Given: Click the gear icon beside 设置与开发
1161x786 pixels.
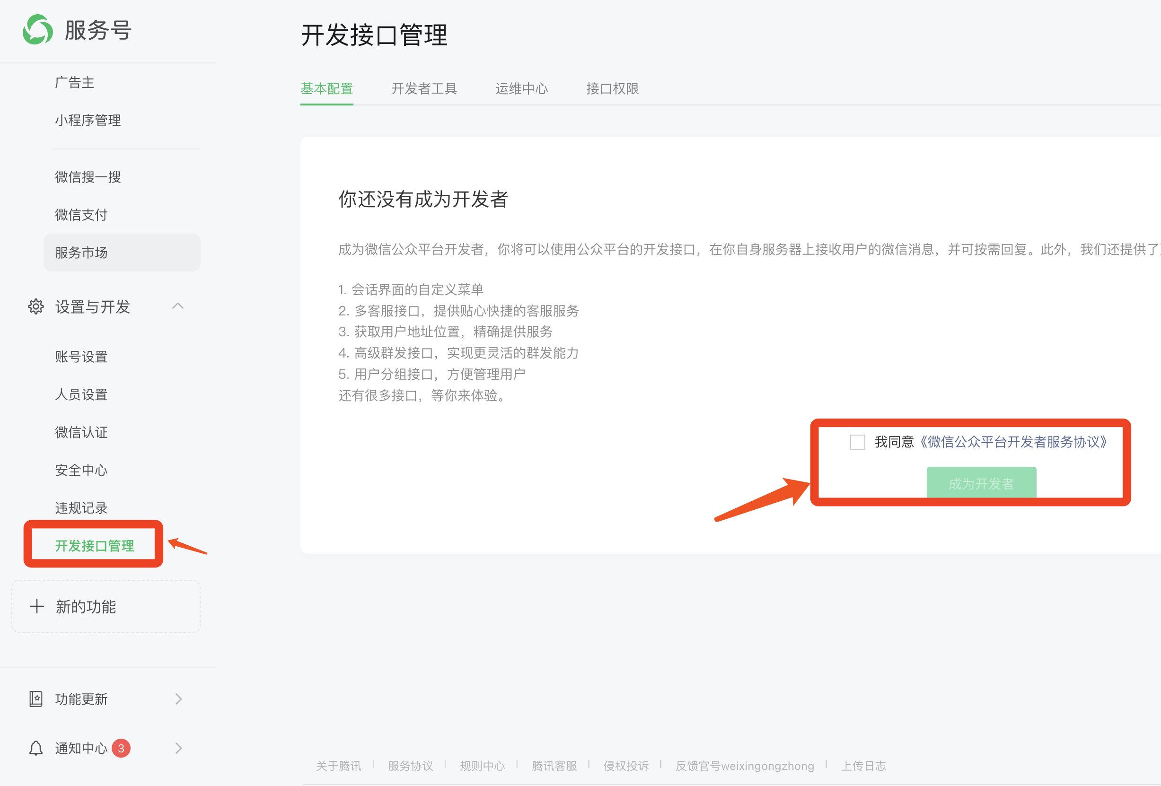Looking at the screenshot, I should tap(35, 306).
